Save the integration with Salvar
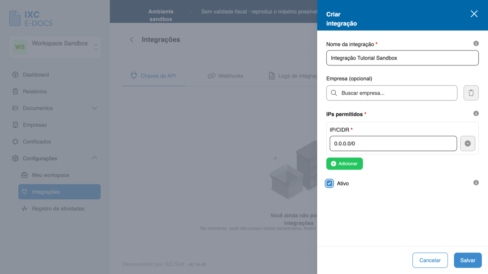The height and width of the screenshot is (274, 488). tap(468, 260)
